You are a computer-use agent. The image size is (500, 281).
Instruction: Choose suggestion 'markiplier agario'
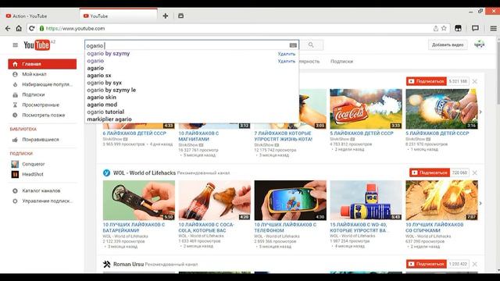[109, 119]
